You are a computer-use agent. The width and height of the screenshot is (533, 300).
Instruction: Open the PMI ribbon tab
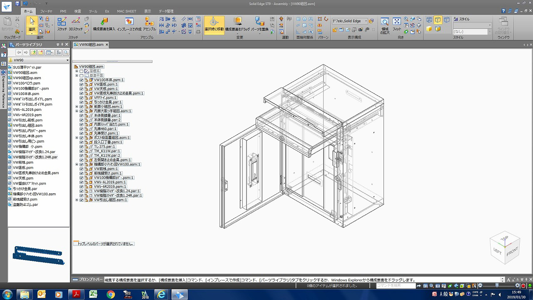tap(63, 11)
